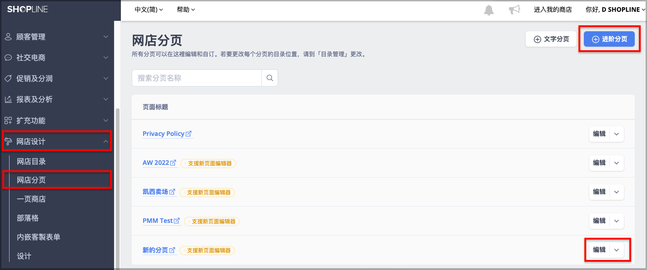Select 部落格 in the sidebar
The width and height of the screenshot is (647, 270).
click(x=28, y=218)
